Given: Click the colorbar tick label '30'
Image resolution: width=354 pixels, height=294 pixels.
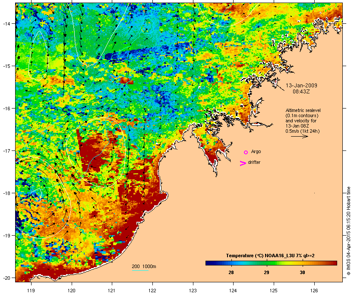Looking at the screenshot, I should coord(302,272).
